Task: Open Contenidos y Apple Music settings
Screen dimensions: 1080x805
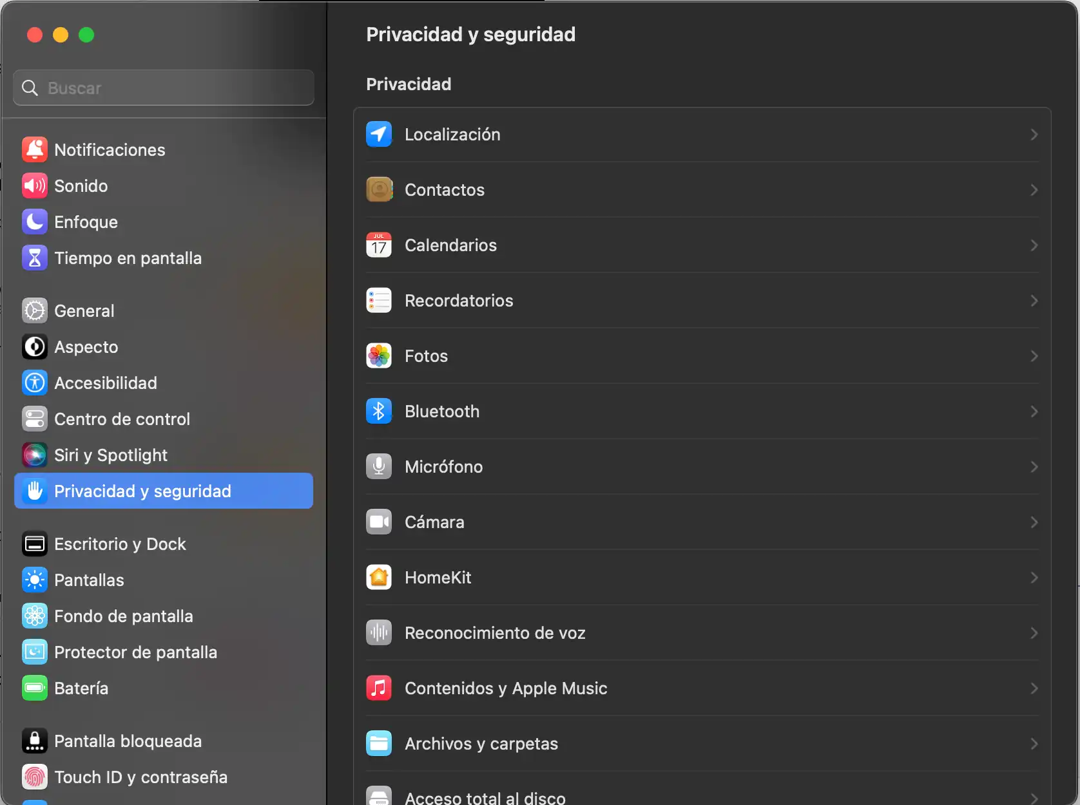Action: point(506,688)
